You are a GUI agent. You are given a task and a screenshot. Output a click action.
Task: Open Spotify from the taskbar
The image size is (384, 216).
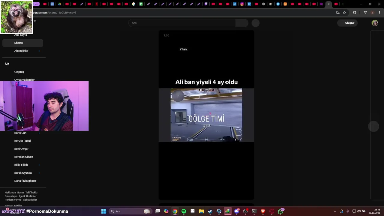click(x=184, y=211)
